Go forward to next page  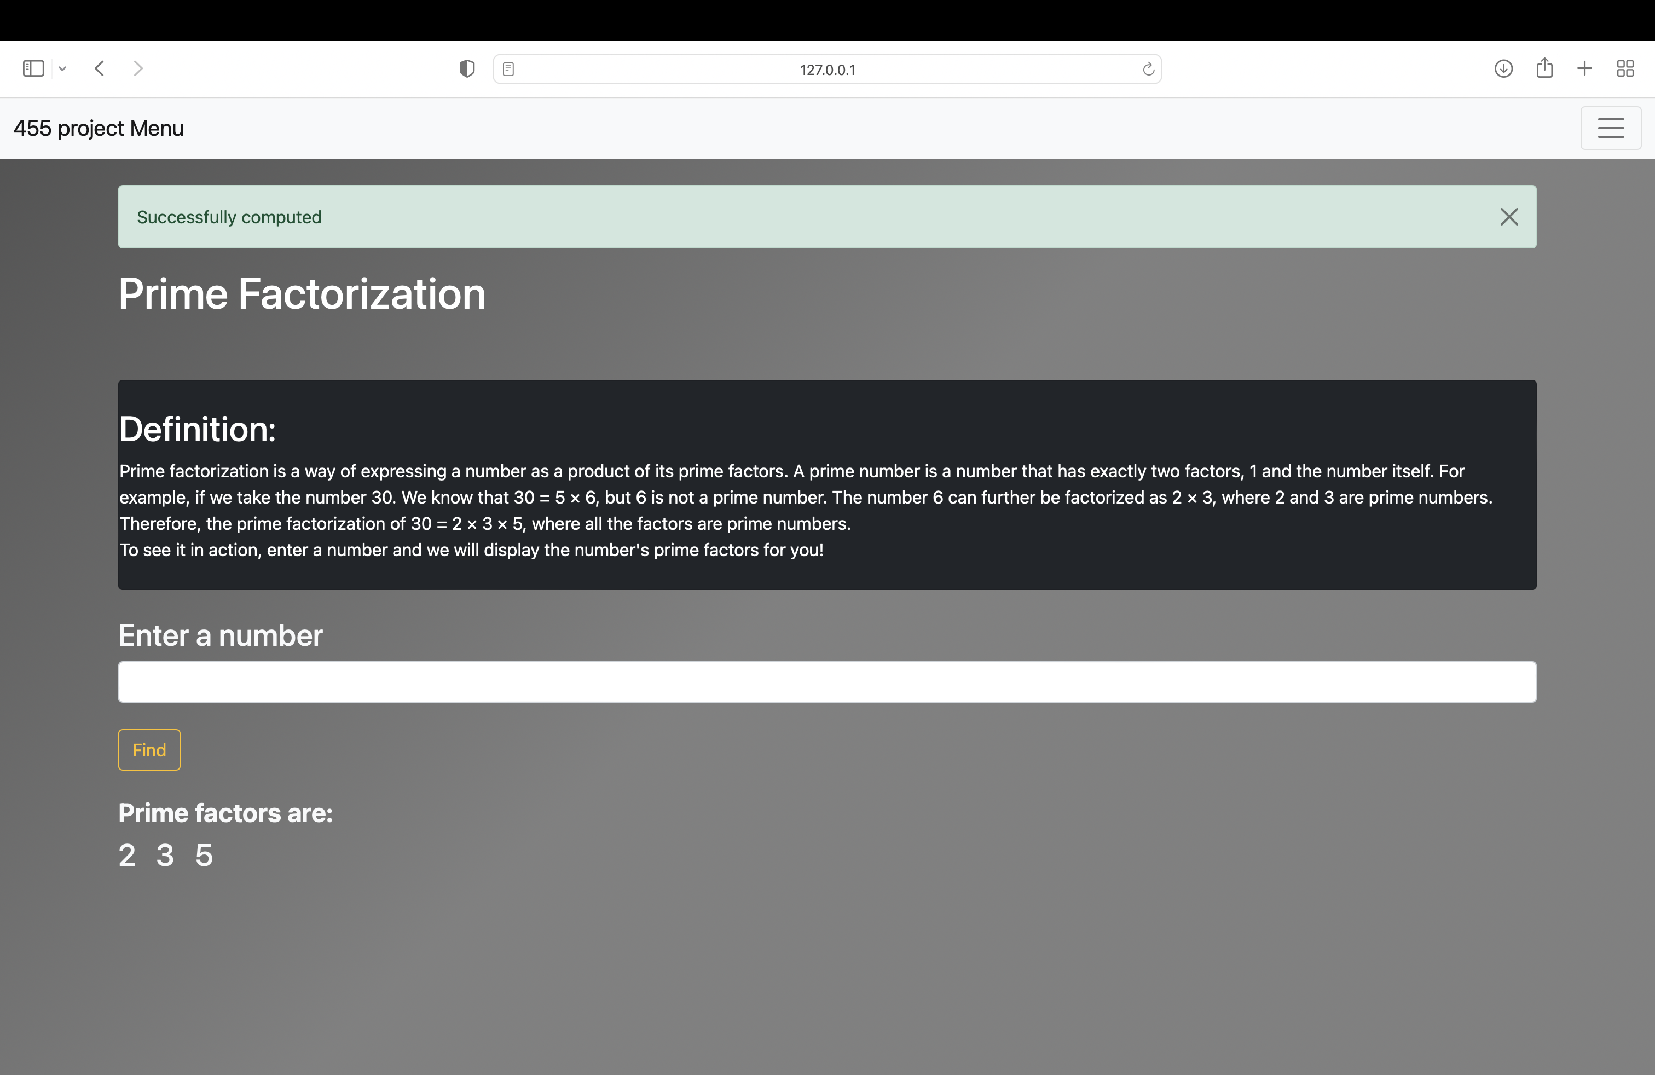pyautogui.click(x=138, y=68)
